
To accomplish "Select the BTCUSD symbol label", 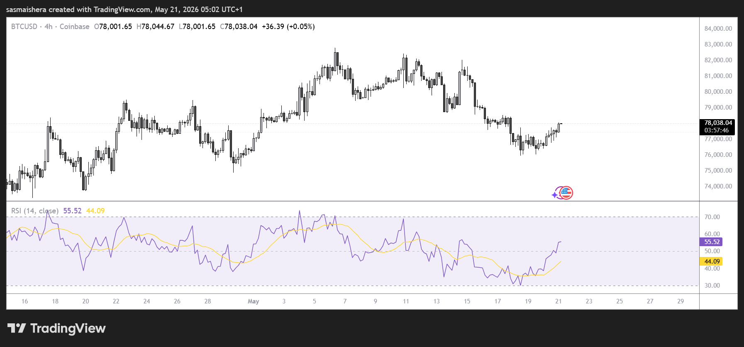I will [x=24, y=27].
